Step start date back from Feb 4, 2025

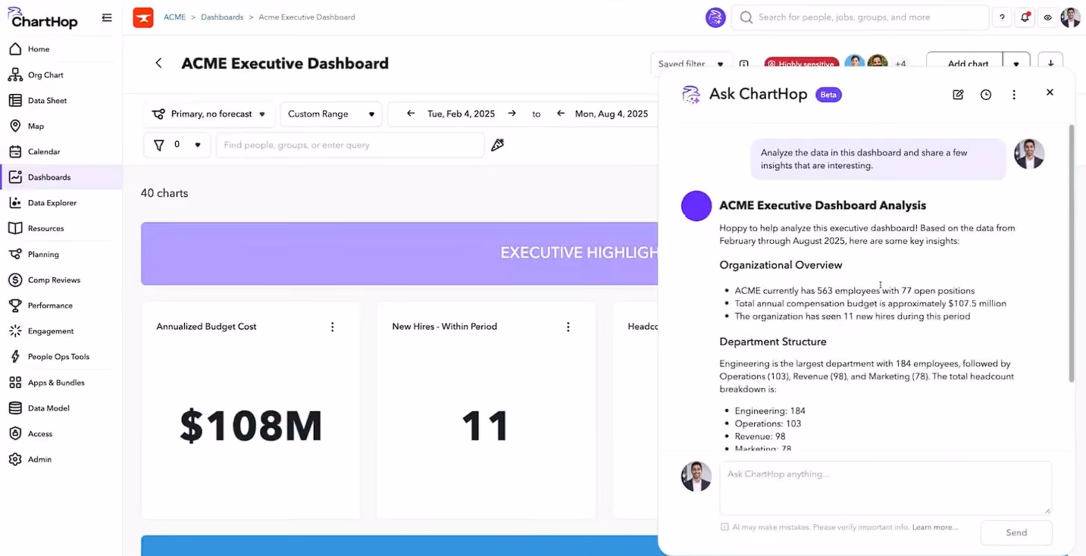[x=411, y=114]
